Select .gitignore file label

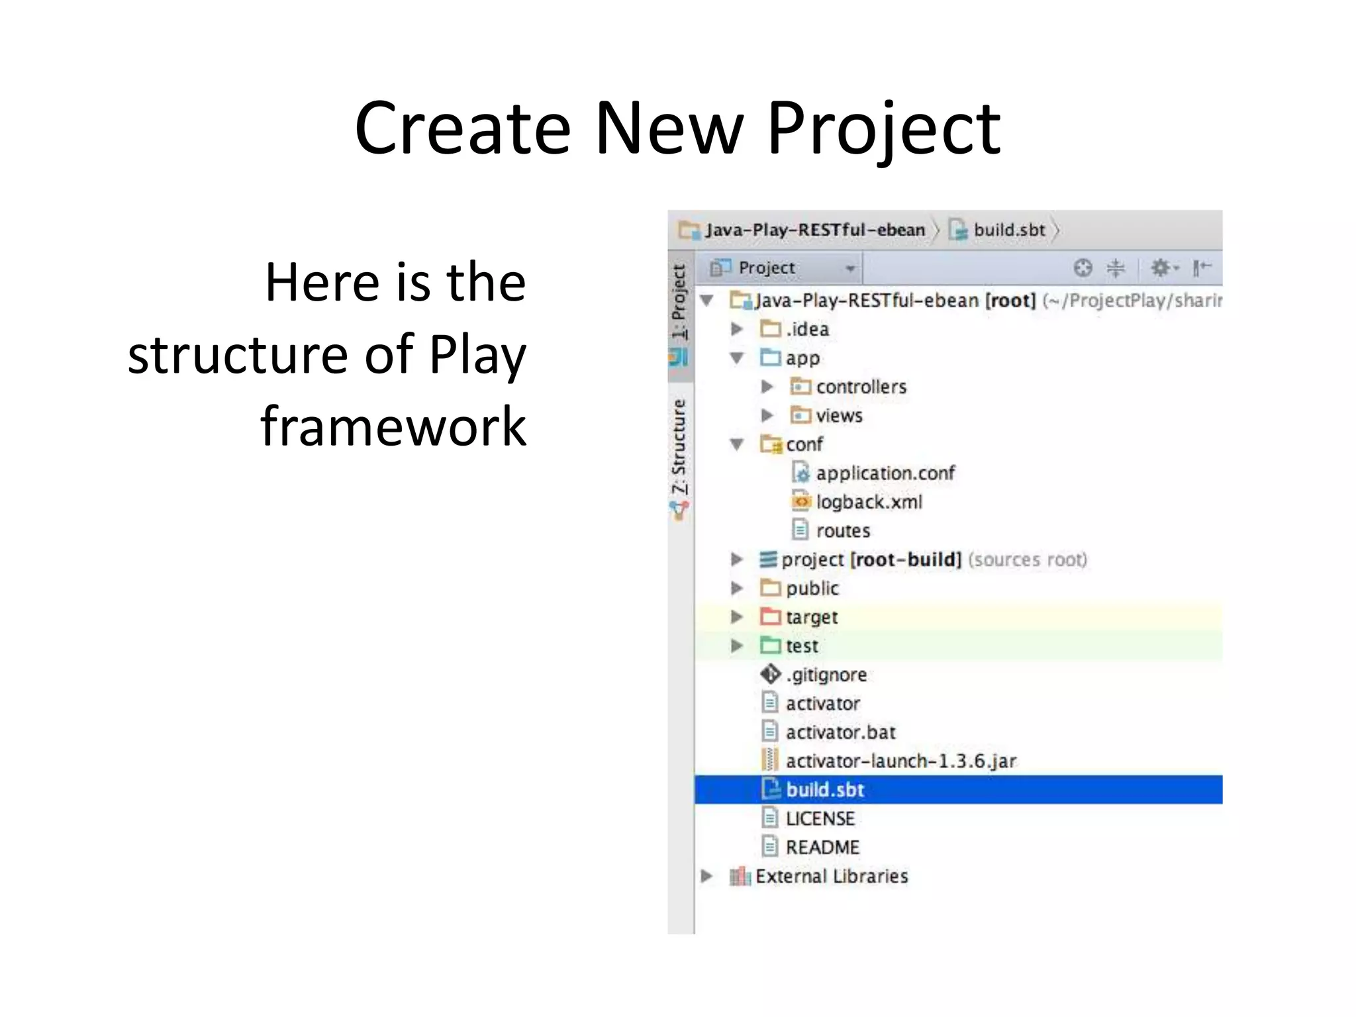coord(826,675)
